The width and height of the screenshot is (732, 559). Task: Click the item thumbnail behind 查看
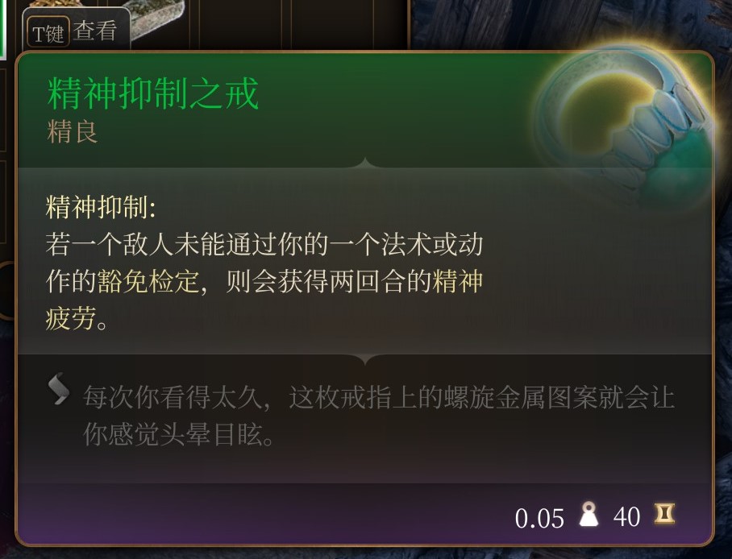(154, 19)
